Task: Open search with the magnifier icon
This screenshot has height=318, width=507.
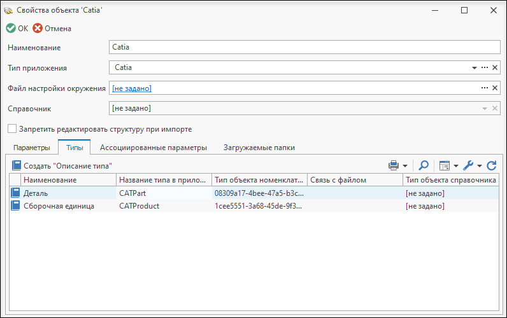Action: click(424, 165)
